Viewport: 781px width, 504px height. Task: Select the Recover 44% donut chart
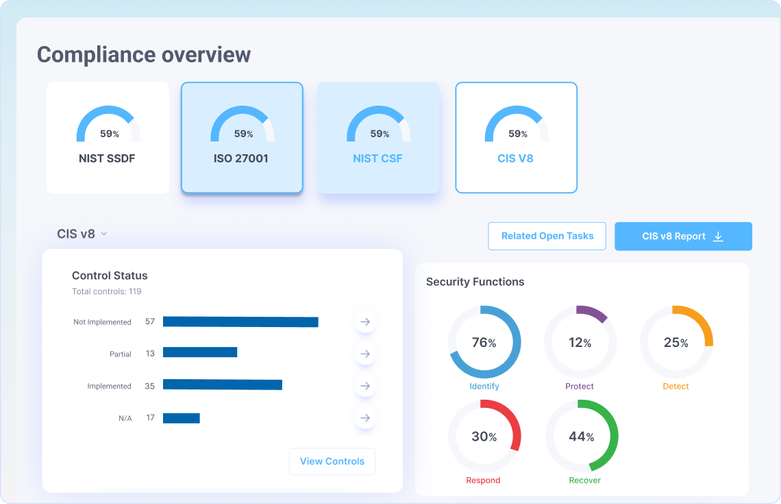(581, 436)
